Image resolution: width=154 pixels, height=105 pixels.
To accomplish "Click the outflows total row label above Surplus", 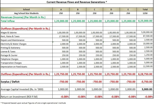I will click(25, 74).
